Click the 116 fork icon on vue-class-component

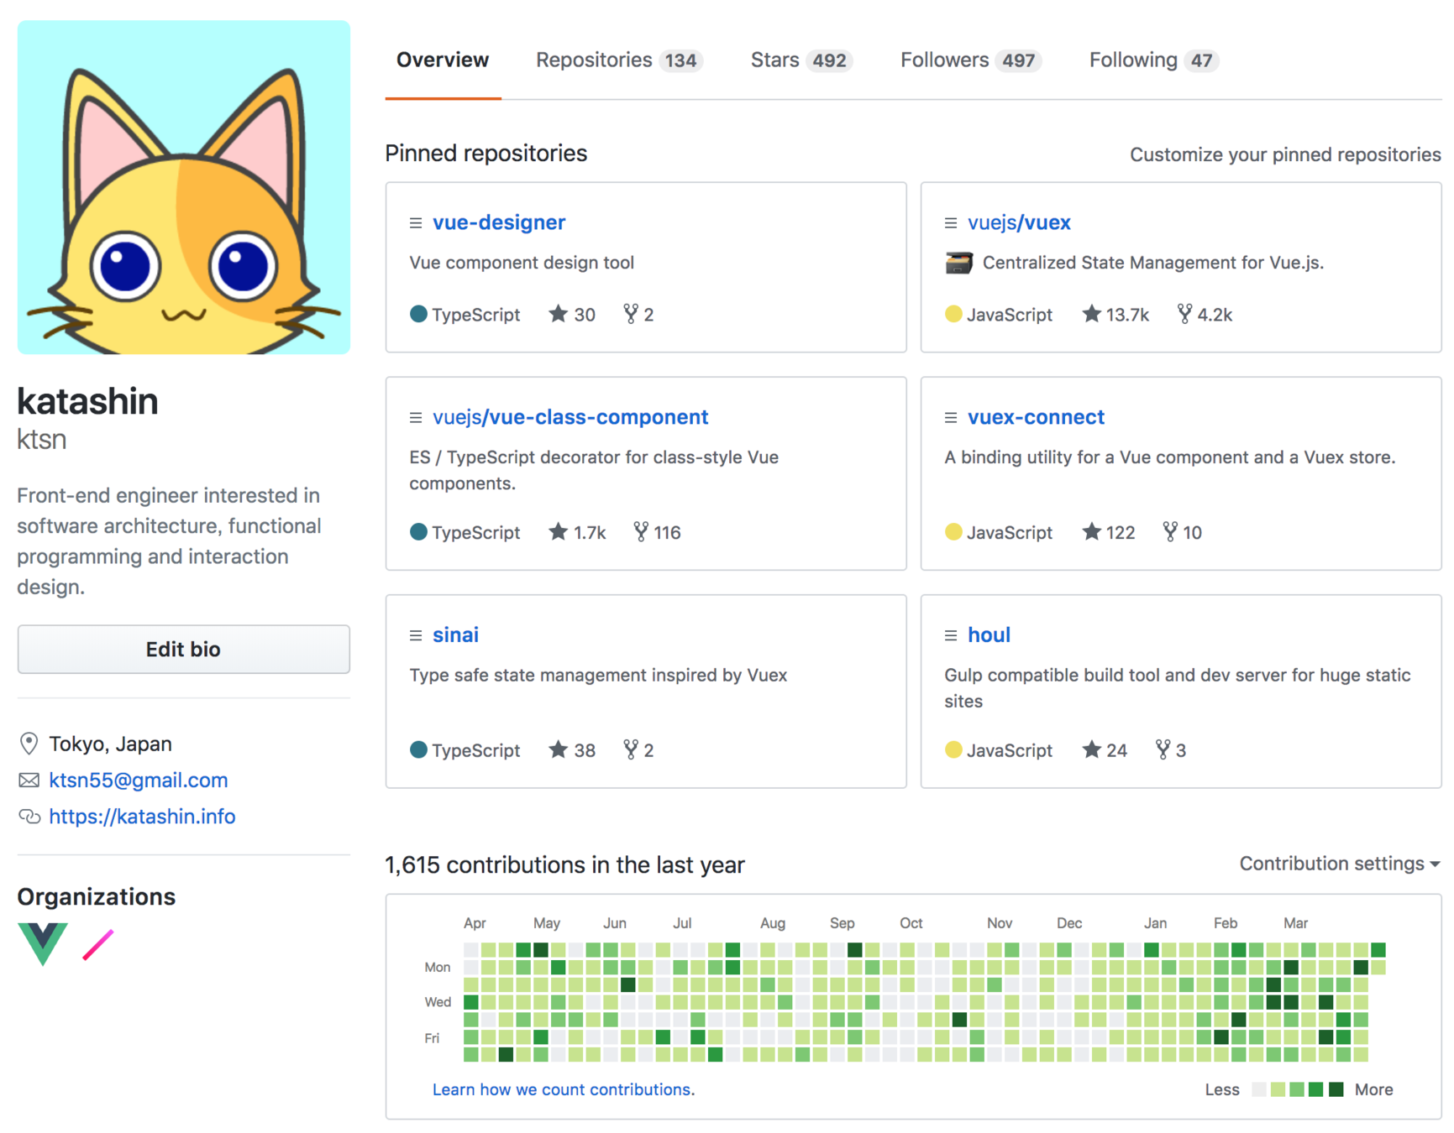[x=641, y=531]
